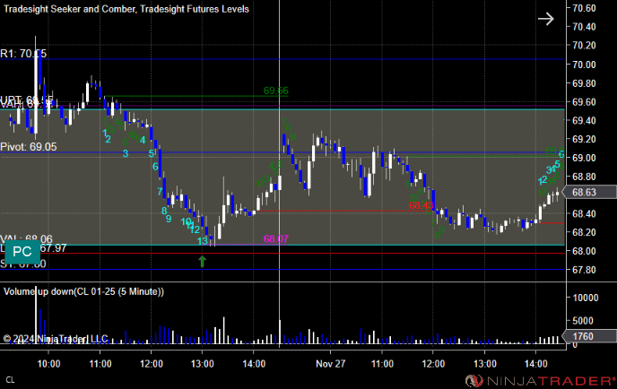Click the CL instrument label
617x389 pixels.
coord(10,380)
